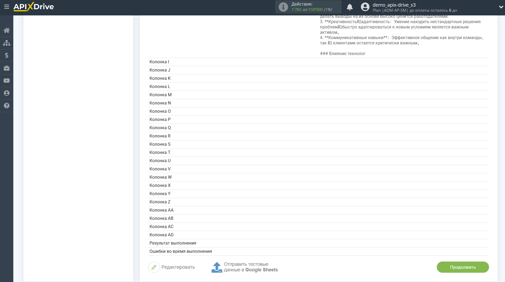Click the Редактировать link
The image size is (505, 282).
[x=178, y=267]
